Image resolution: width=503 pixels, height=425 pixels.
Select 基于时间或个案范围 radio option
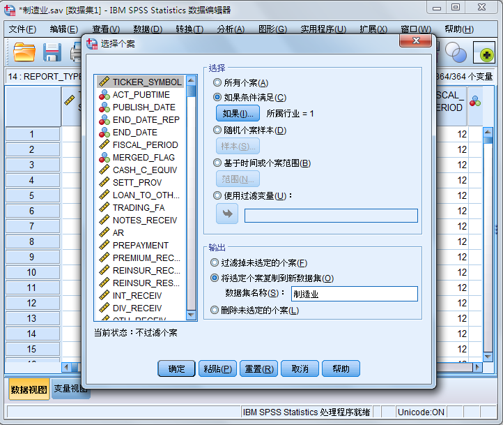tap(217, 163)
